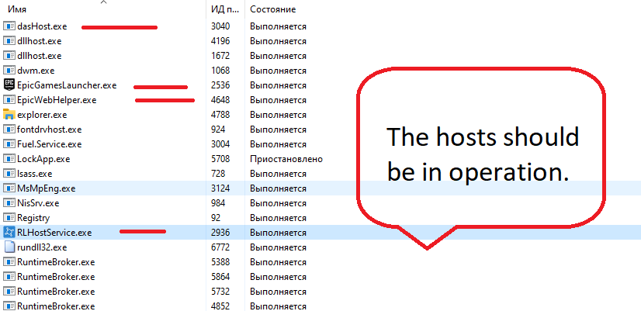The height and width of the screenshot is (311, 641).
Task: Click Выполняется status of explorer.exe
Action: [278, 115]
